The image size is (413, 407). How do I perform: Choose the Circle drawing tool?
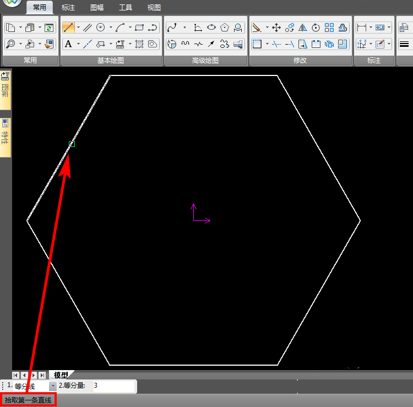[x=101, y=28]
